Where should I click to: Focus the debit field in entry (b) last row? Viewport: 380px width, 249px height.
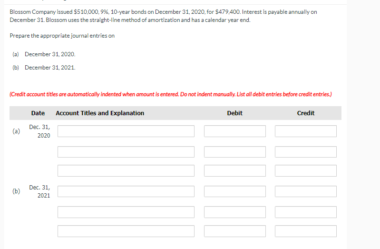(x=235, y=231)
